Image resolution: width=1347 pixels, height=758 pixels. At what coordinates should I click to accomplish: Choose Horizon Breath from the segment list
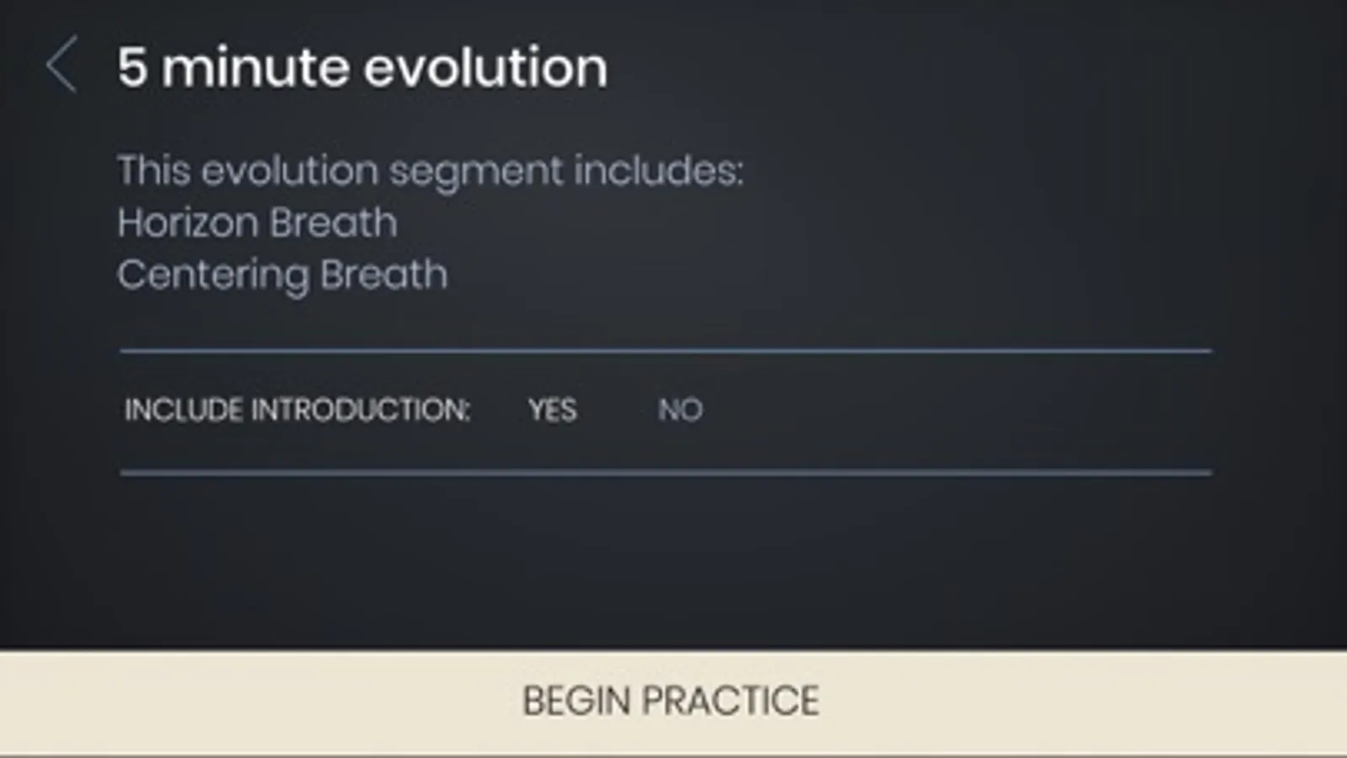tap(257, 223)
